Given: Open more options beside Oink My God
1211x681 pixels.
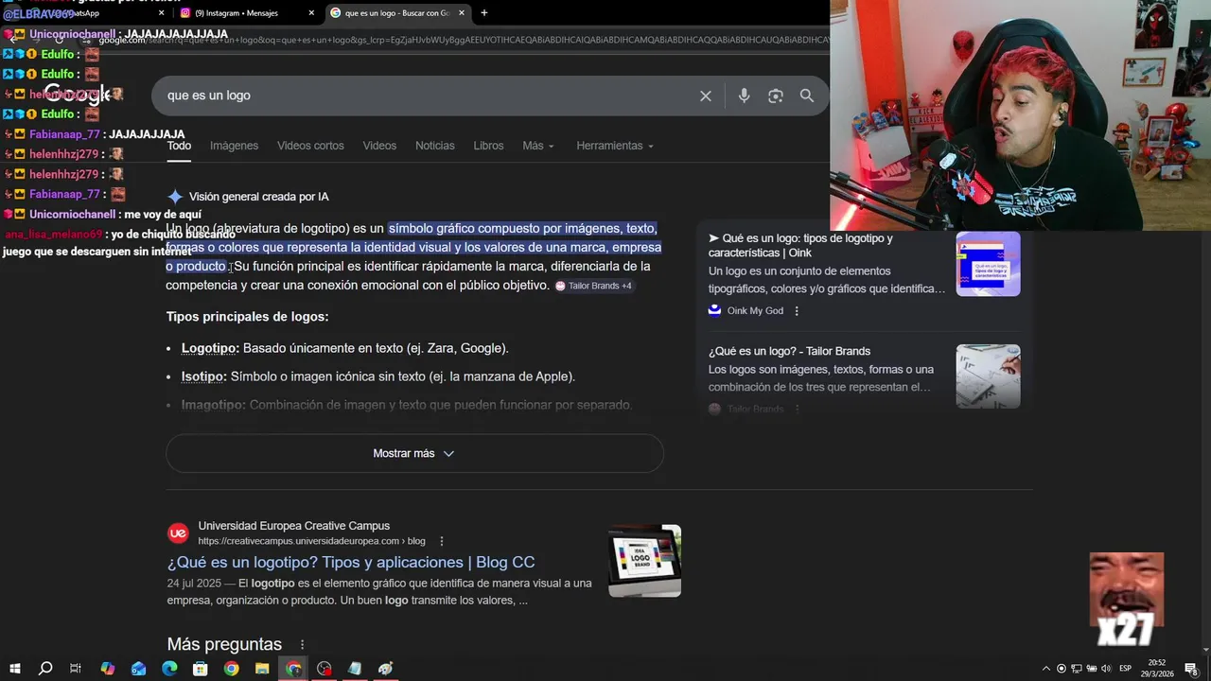Looking at the screenshot, I should (x=797, y=311).
